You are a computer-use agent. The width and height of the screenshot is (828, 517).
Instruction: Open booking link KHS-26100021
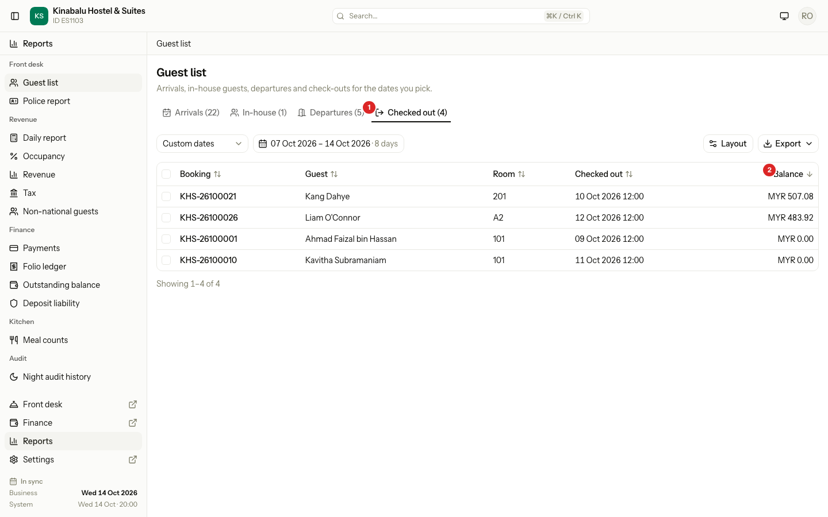[x=208, y=196]
